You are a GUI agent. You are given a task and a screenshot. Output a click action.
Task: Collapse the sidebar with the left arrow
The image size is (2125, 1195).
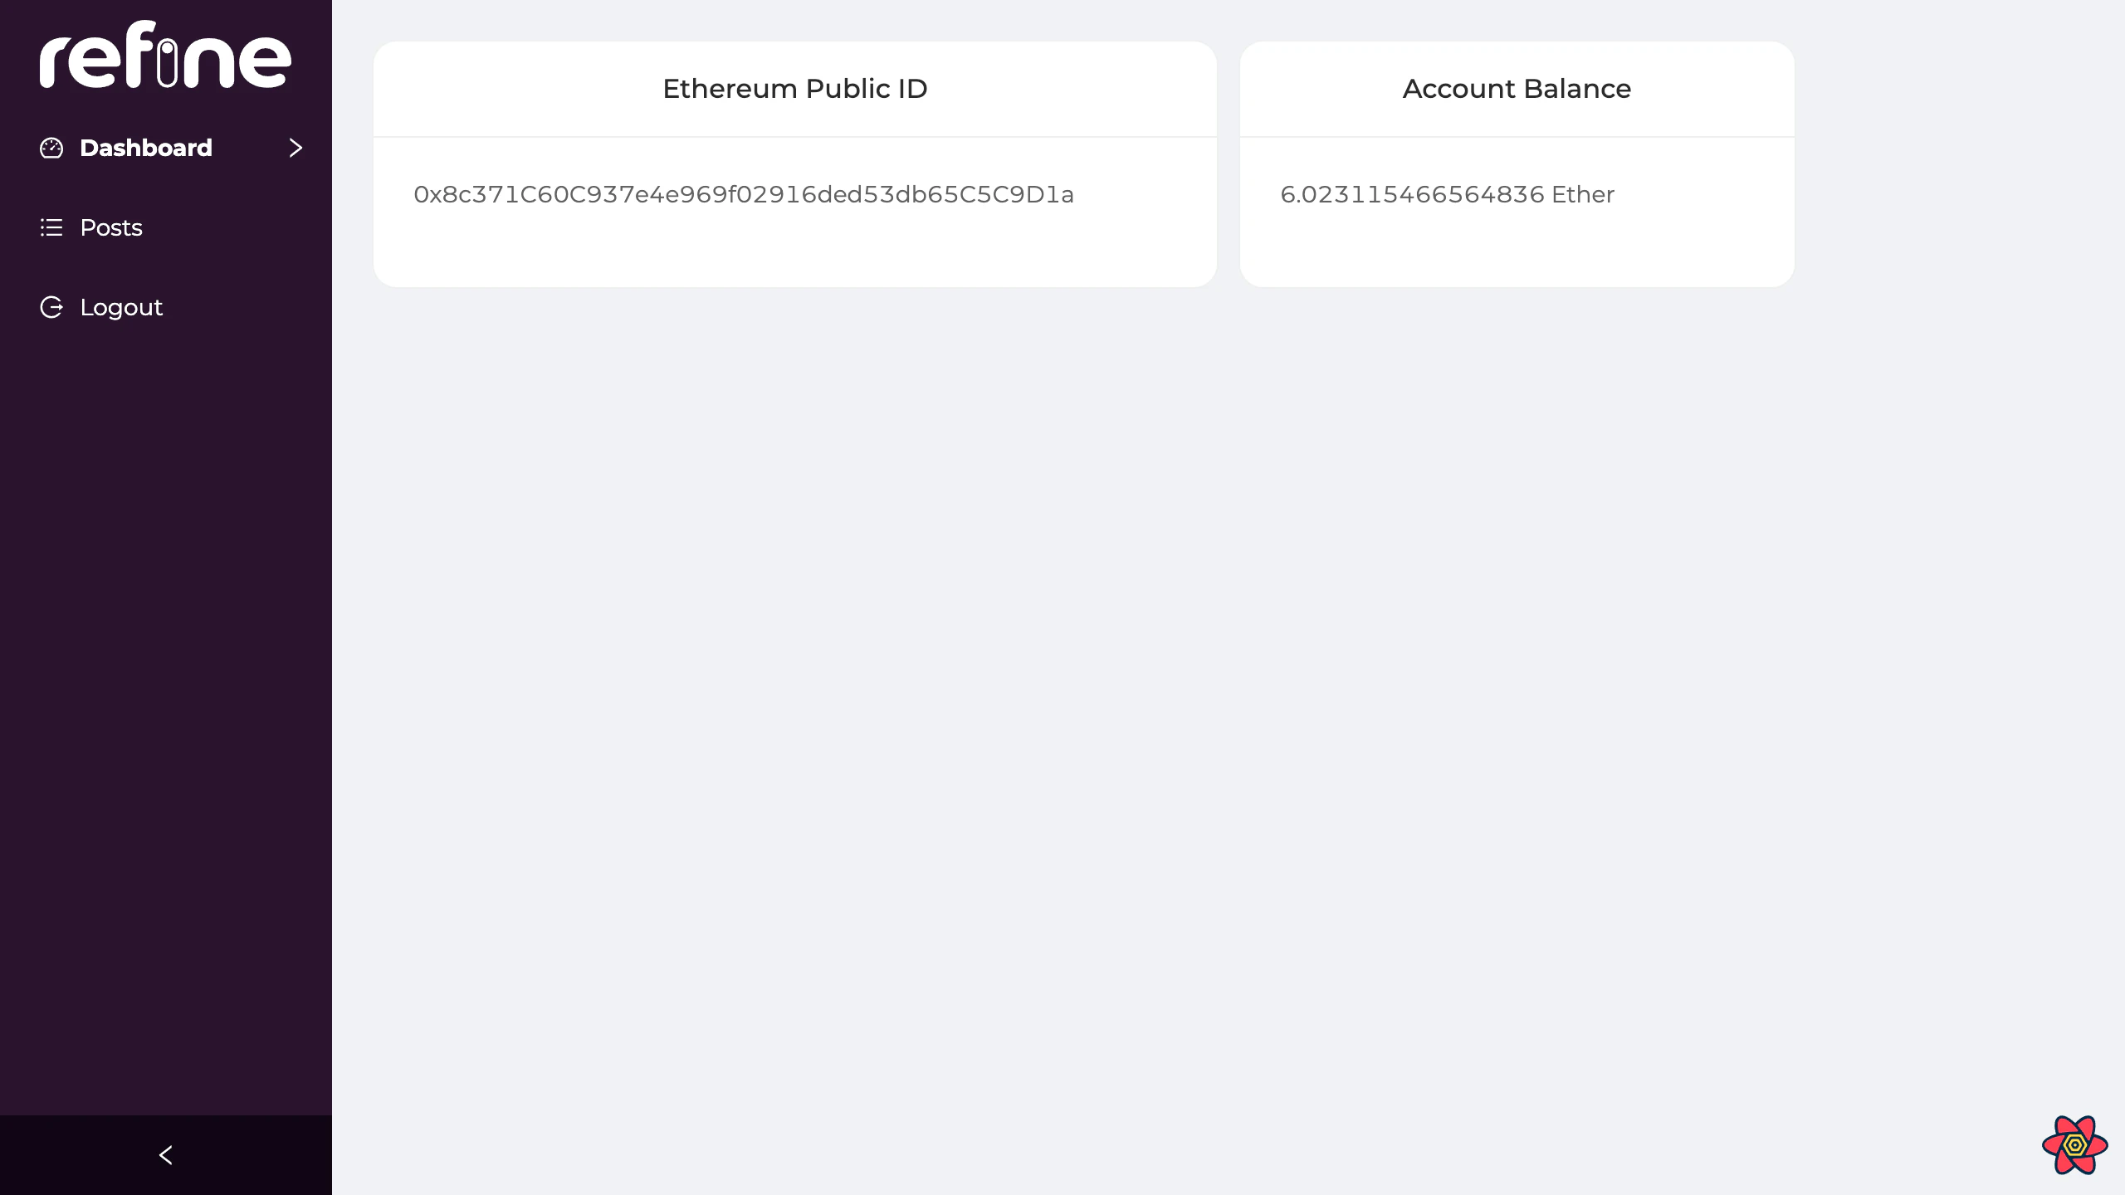[165, 1154]
